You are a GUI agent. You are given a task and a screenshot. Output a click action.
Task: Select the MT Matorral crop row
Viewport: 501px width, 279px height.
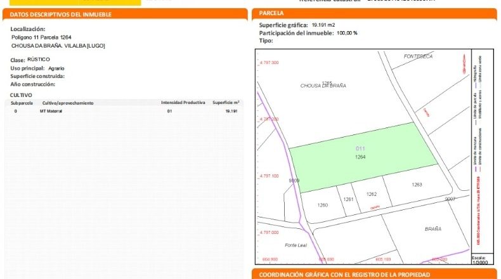[124, 111]
